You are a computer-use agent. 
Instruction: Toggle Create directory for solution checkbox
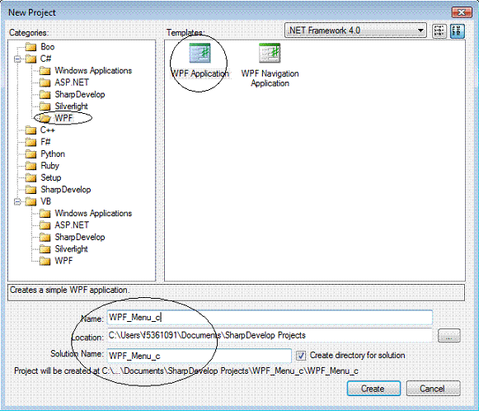pos(301,356)
